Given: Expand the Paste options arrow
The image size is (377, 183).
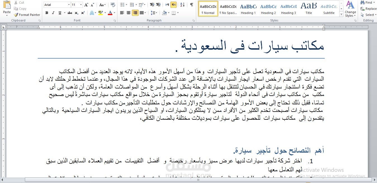Looking at the screenshot, I should click(x=7, y=16).
